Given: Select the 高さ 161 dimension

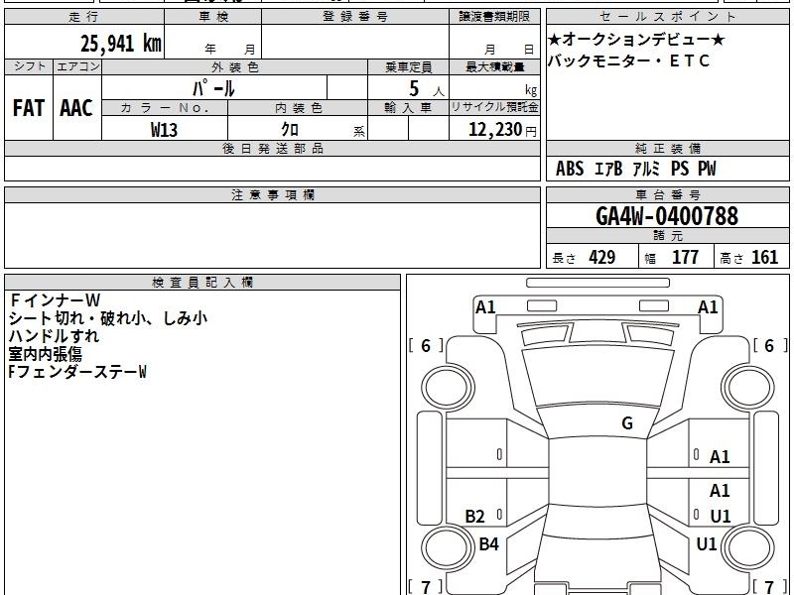Looking at the screenshot, I should click(x=748, y=258).
